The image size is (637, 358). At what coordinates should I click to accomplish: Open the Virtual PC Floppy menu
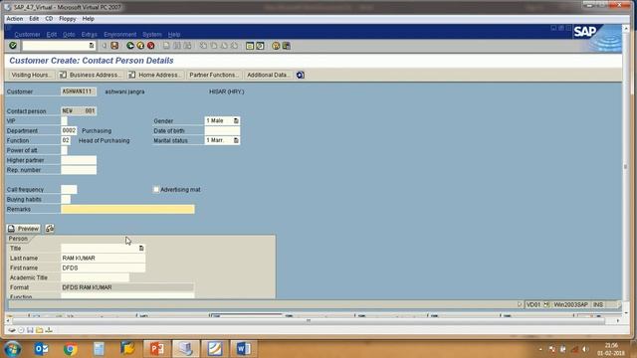pos(68,19)
